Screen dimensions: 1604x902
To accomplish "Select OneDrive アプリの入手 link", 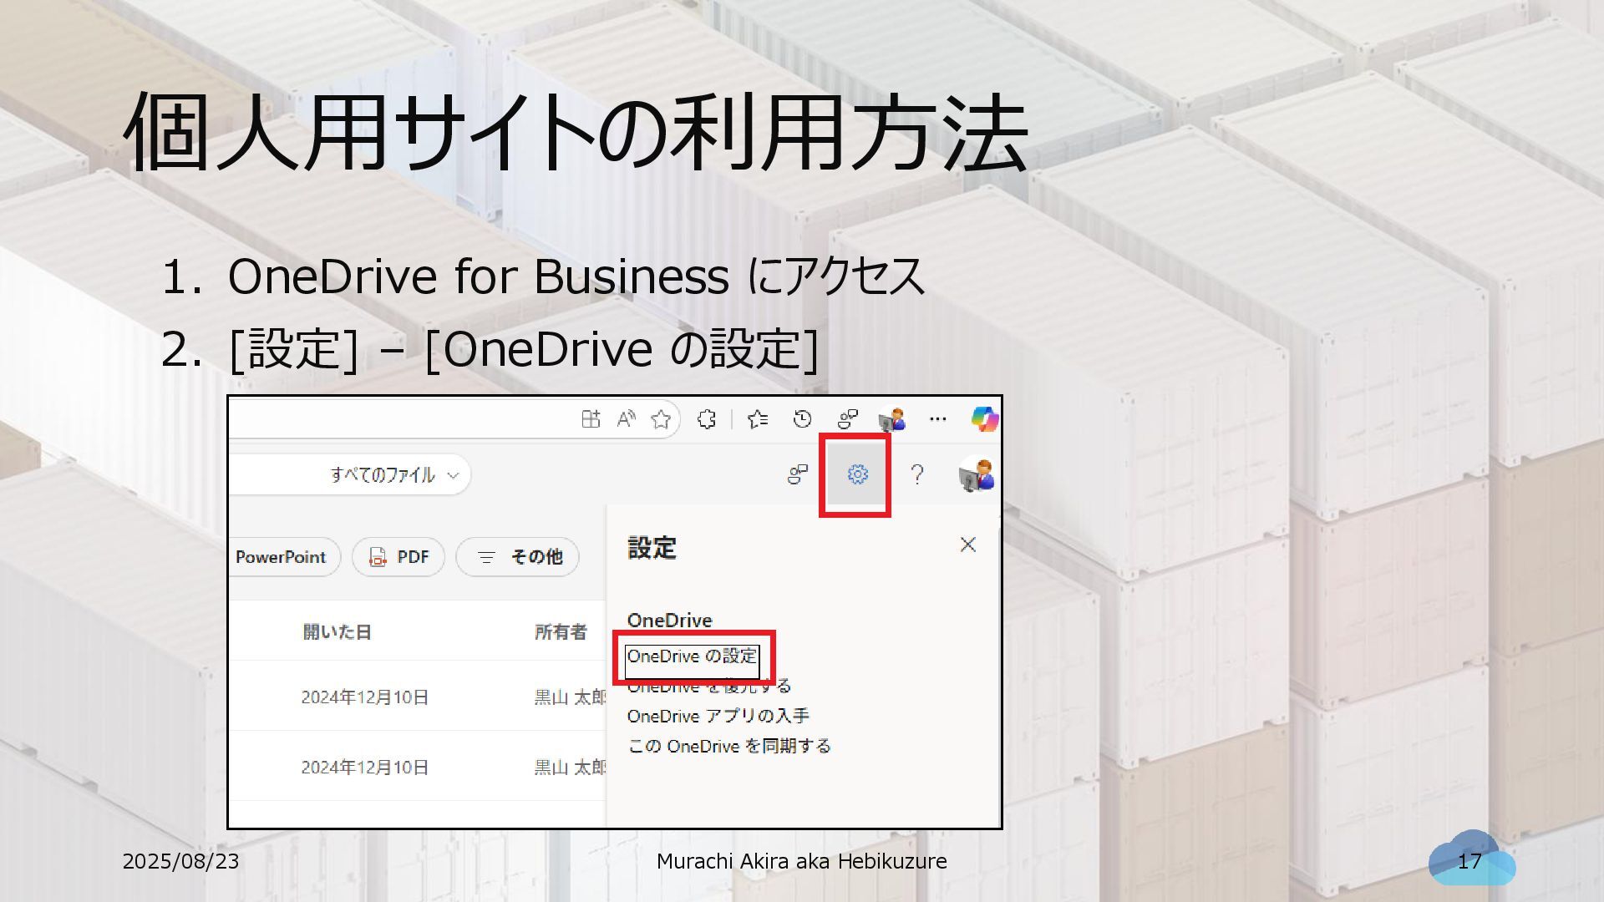I will [718, 716].
